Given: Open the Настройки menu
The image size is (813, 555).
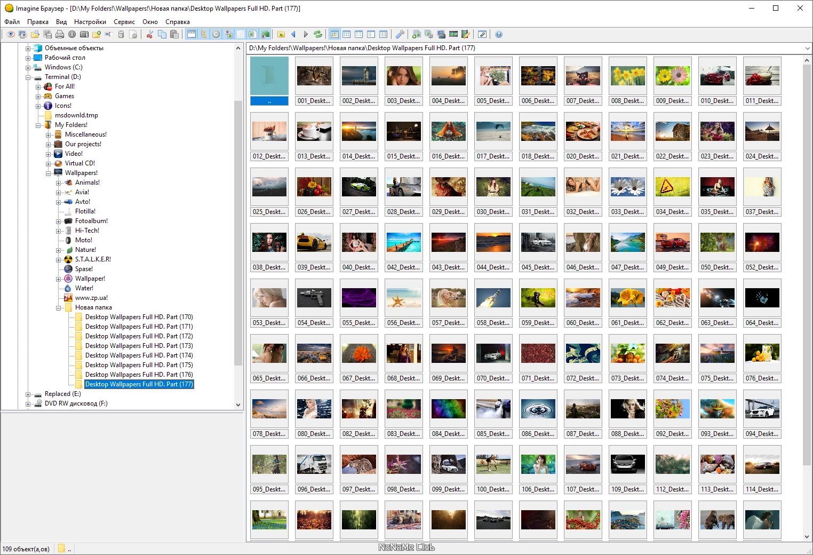Looking at the screenshot, I should 90,22.
